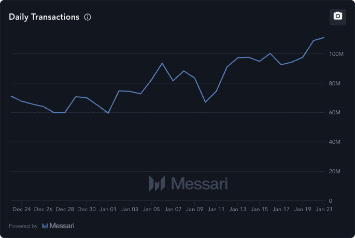
Task: Click the info icon beside Daily Transactions
Action: (88, 17)
